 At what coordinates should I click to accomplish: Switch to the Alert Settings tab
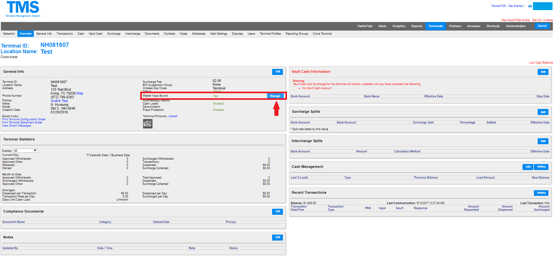219,34
